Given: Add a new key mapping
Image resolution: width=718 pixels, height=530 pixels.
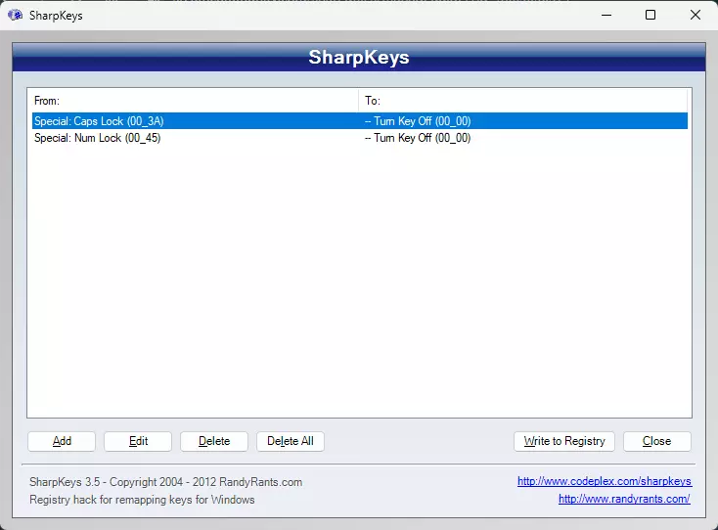Looking at the screenshot, I should pos(62,441).
